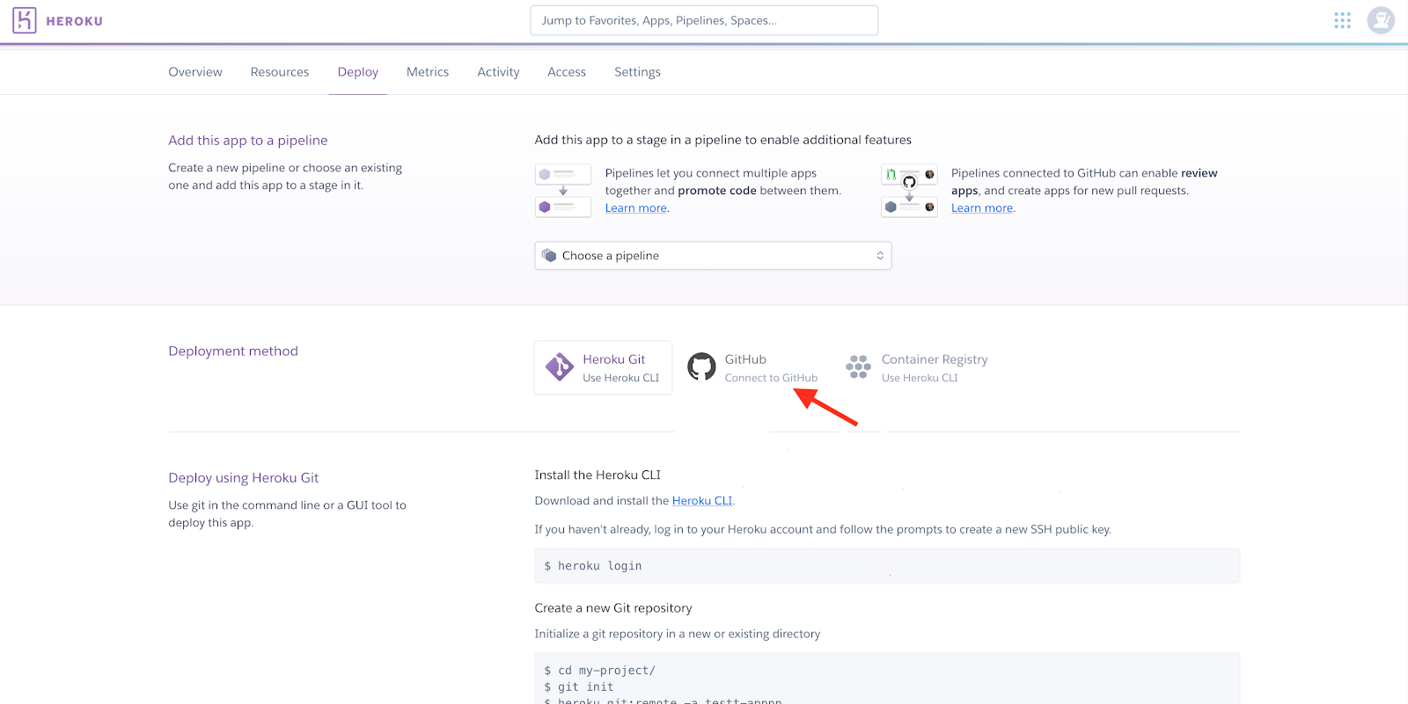Click the Heroku Git diamond icon

[560, 367]
